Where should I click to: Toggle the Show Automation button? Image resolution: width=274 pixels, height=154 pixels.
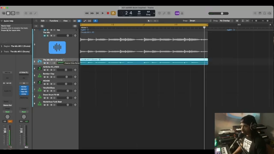coord(85,21)
